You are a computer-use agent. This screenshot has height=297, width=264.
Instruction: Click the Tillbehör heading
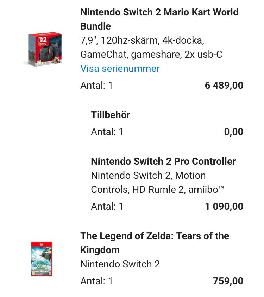pos(111,115)
